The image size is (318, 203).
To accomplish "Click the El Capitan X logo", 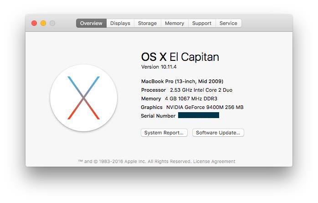I will coord(83,98).
